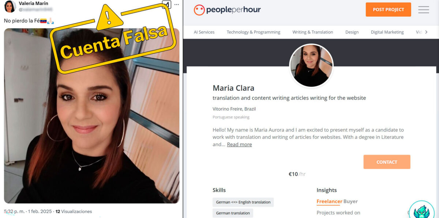Open the tweet's selfie photo
The image size is (439, 218).
[x=92, y=116]
